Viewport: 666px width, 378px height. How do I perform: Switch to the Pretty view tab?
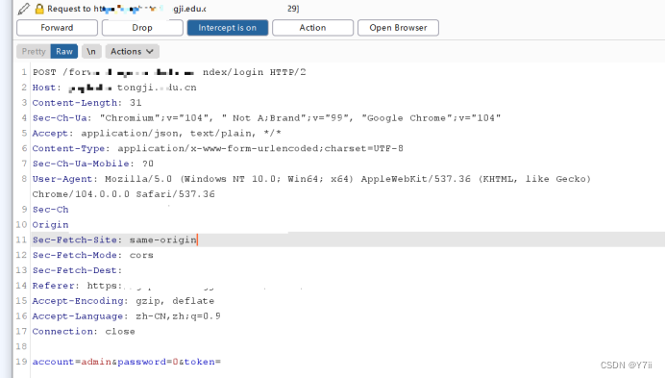(34, 51)
